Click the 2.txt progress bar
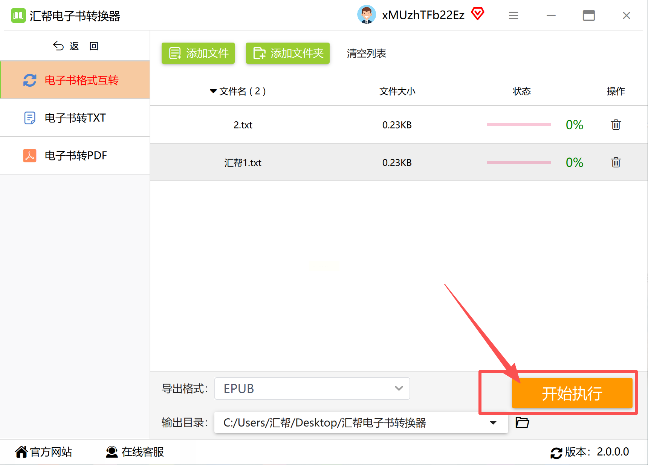The image size is (648, 465). tap(519, 125)
